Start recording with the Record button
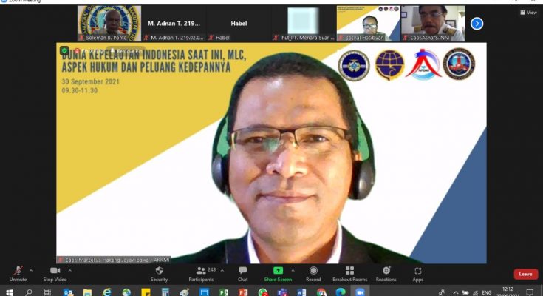Screen dimensions: 543x296 [x=313, y=274]
